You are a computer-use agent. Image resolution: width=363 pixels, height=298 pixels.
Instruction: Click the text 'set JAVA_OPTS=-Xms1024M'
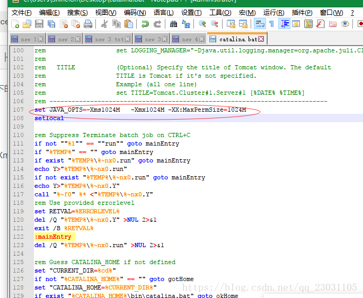click(77, 110)
